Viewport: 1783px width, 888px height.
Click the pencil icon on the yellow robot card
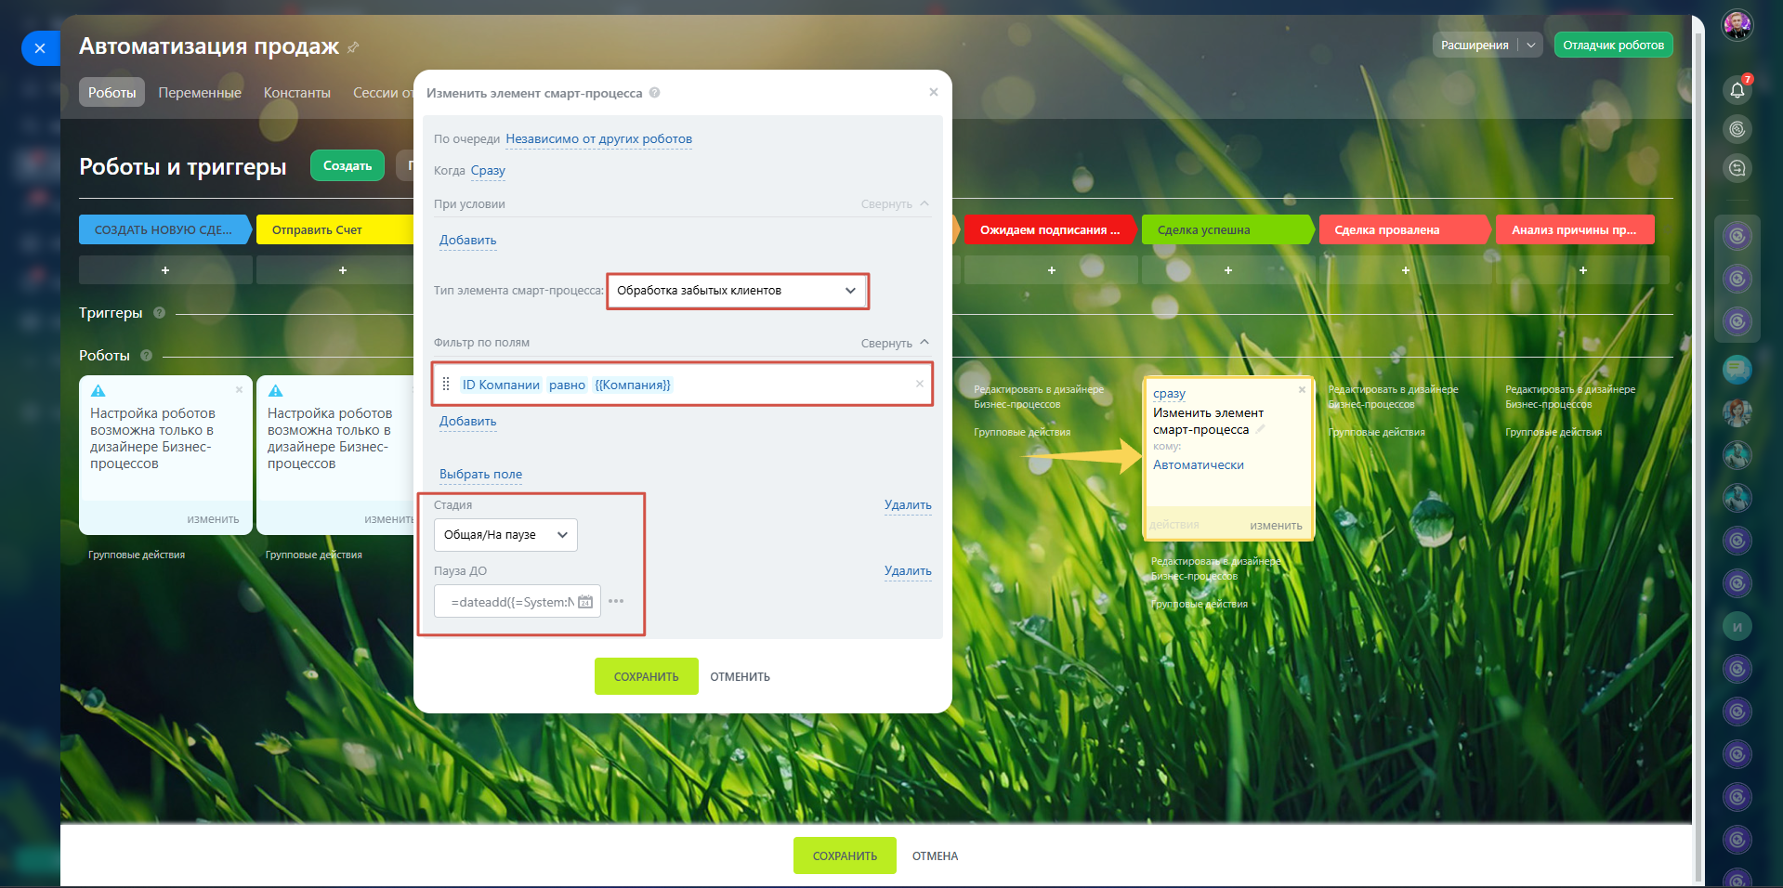[x=1261, y=429]
